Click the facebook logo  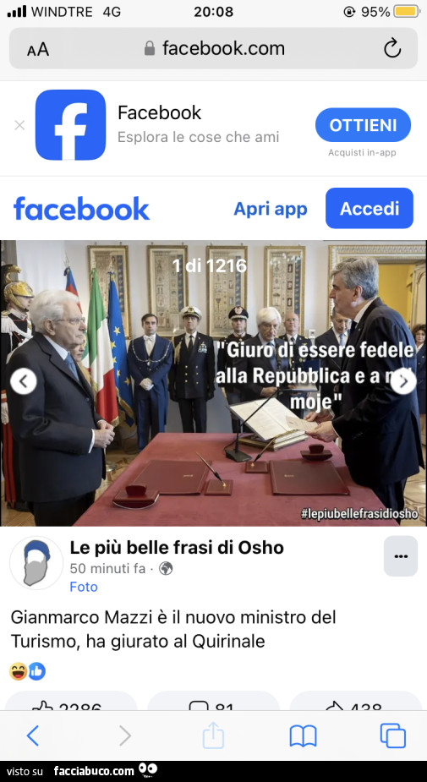tap(81, 209)
